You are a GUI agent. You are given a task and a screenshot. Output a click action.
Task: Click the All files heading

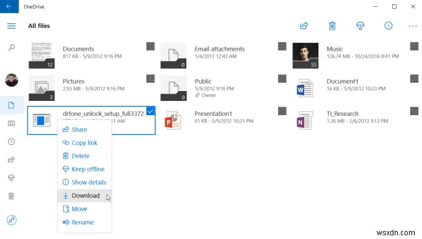click(x=39, y=26)
